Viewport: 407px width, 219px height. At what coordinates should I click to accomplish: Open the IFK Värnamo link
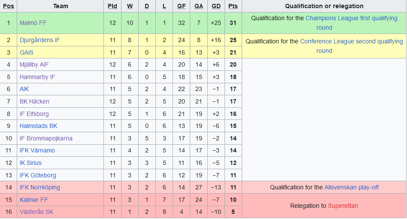click(x=37, y=150)
